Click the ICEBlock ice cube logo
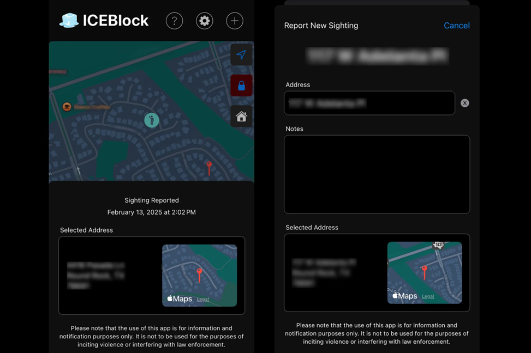Viewport: 531px width, 353px height. [69, 20]
